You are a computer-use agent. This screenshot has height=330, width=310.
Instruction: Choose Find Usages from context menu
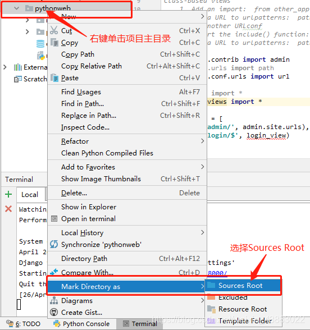click(127, 92)
